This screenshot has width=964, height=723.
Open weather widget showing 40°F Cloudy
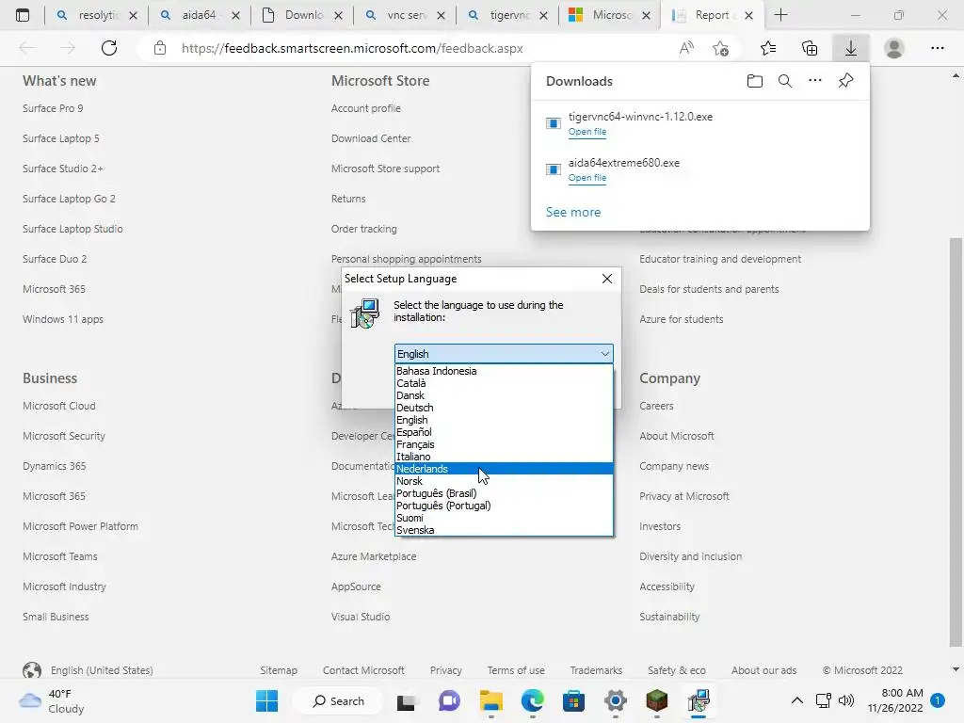(52, 700)
